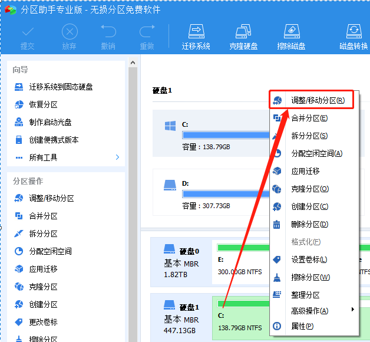This screenshot has width=370, height=342.
Task: Select the C: 138.79GB NTFS partition block
Action: (x=241, y=317)
